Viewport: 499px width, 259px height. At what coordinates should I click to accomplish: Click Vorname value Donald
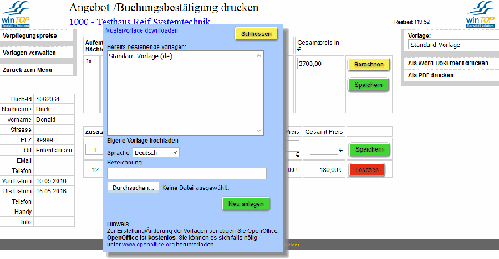46,120
